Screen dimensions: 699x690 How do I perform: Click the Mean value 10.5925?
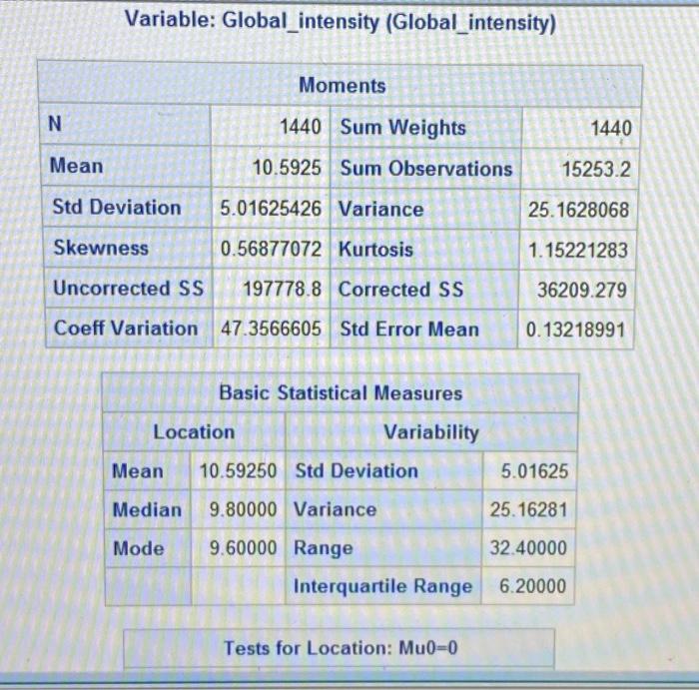287,168
